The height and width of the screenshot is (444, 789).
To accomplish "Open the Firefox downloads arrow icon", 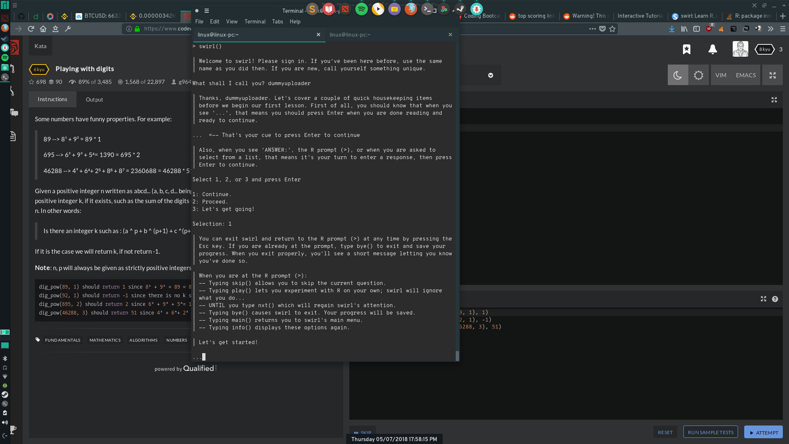I will [671, 29].
